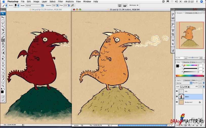Image resolution: width=206 pixels, height=128 pixels.
Task: Select the Pen tool
Action: 3,63
